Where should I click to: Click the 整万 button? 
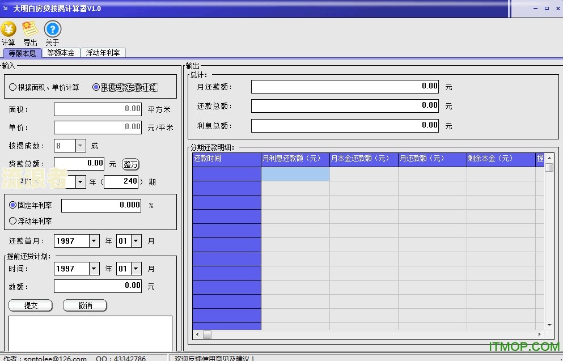(130, 164)
